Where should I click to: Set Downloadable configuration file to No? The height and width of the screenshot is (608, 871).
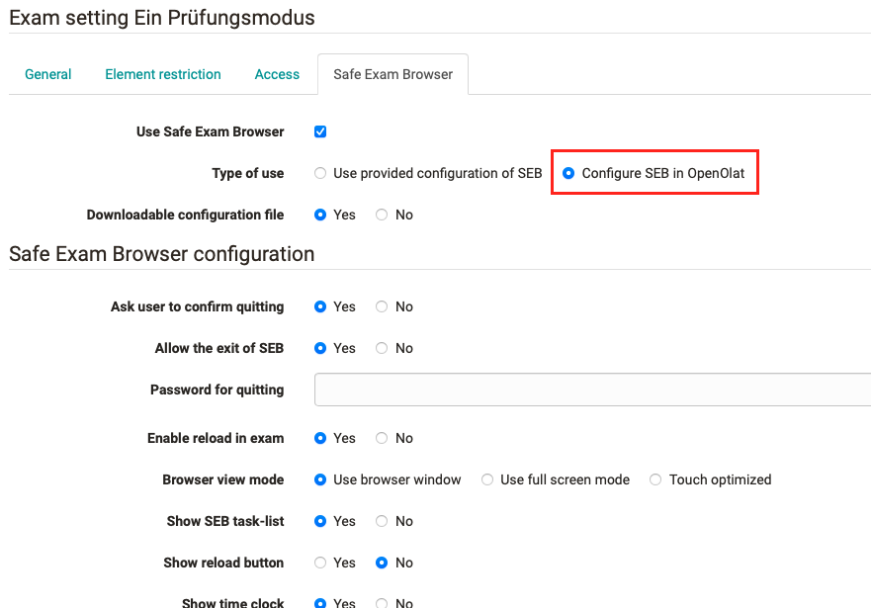tap(381, 215)
